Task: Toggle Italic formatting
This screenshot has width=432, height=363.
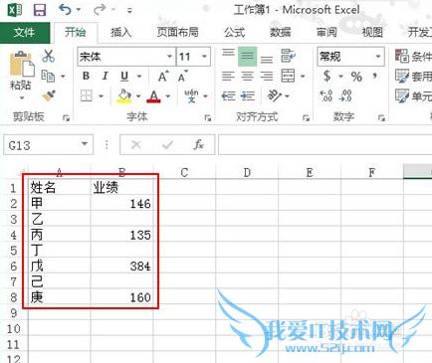Action: point(106,76)
